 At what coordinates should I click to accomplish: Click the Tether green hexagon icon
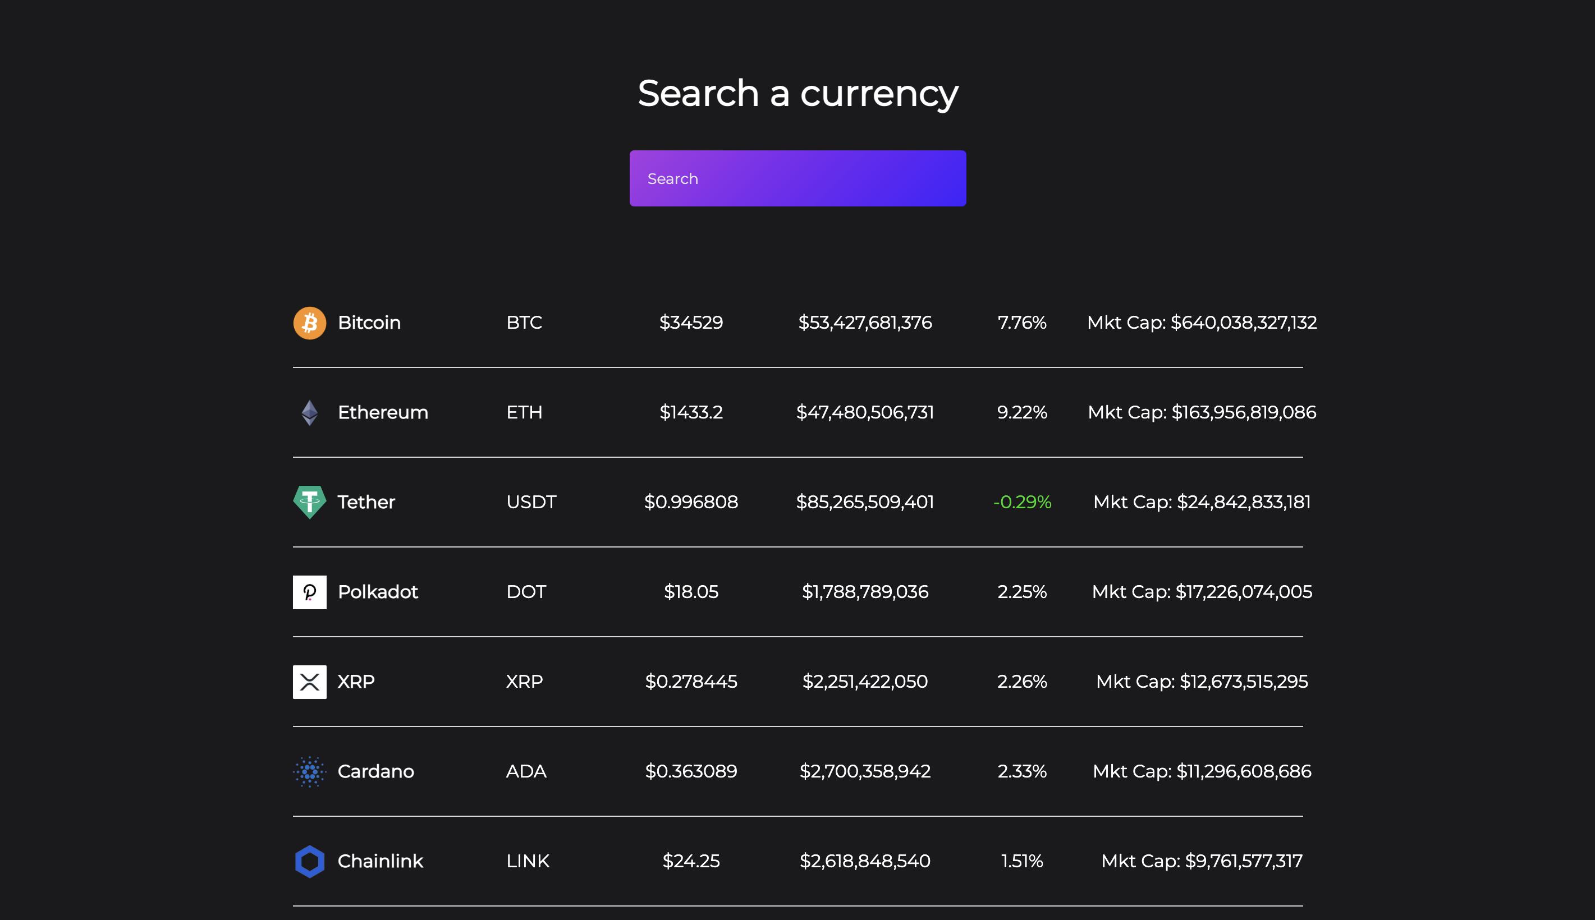point(310,502)
